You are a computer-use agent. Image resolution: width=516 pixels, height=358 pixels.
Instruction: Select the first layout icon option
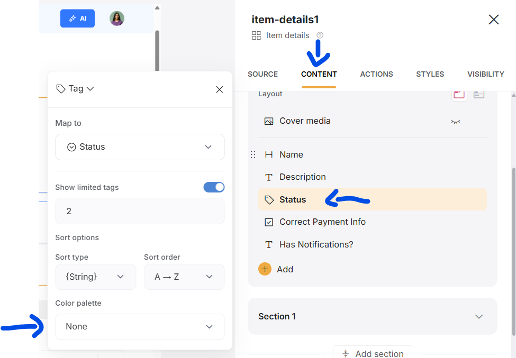[x=459, y=94]
